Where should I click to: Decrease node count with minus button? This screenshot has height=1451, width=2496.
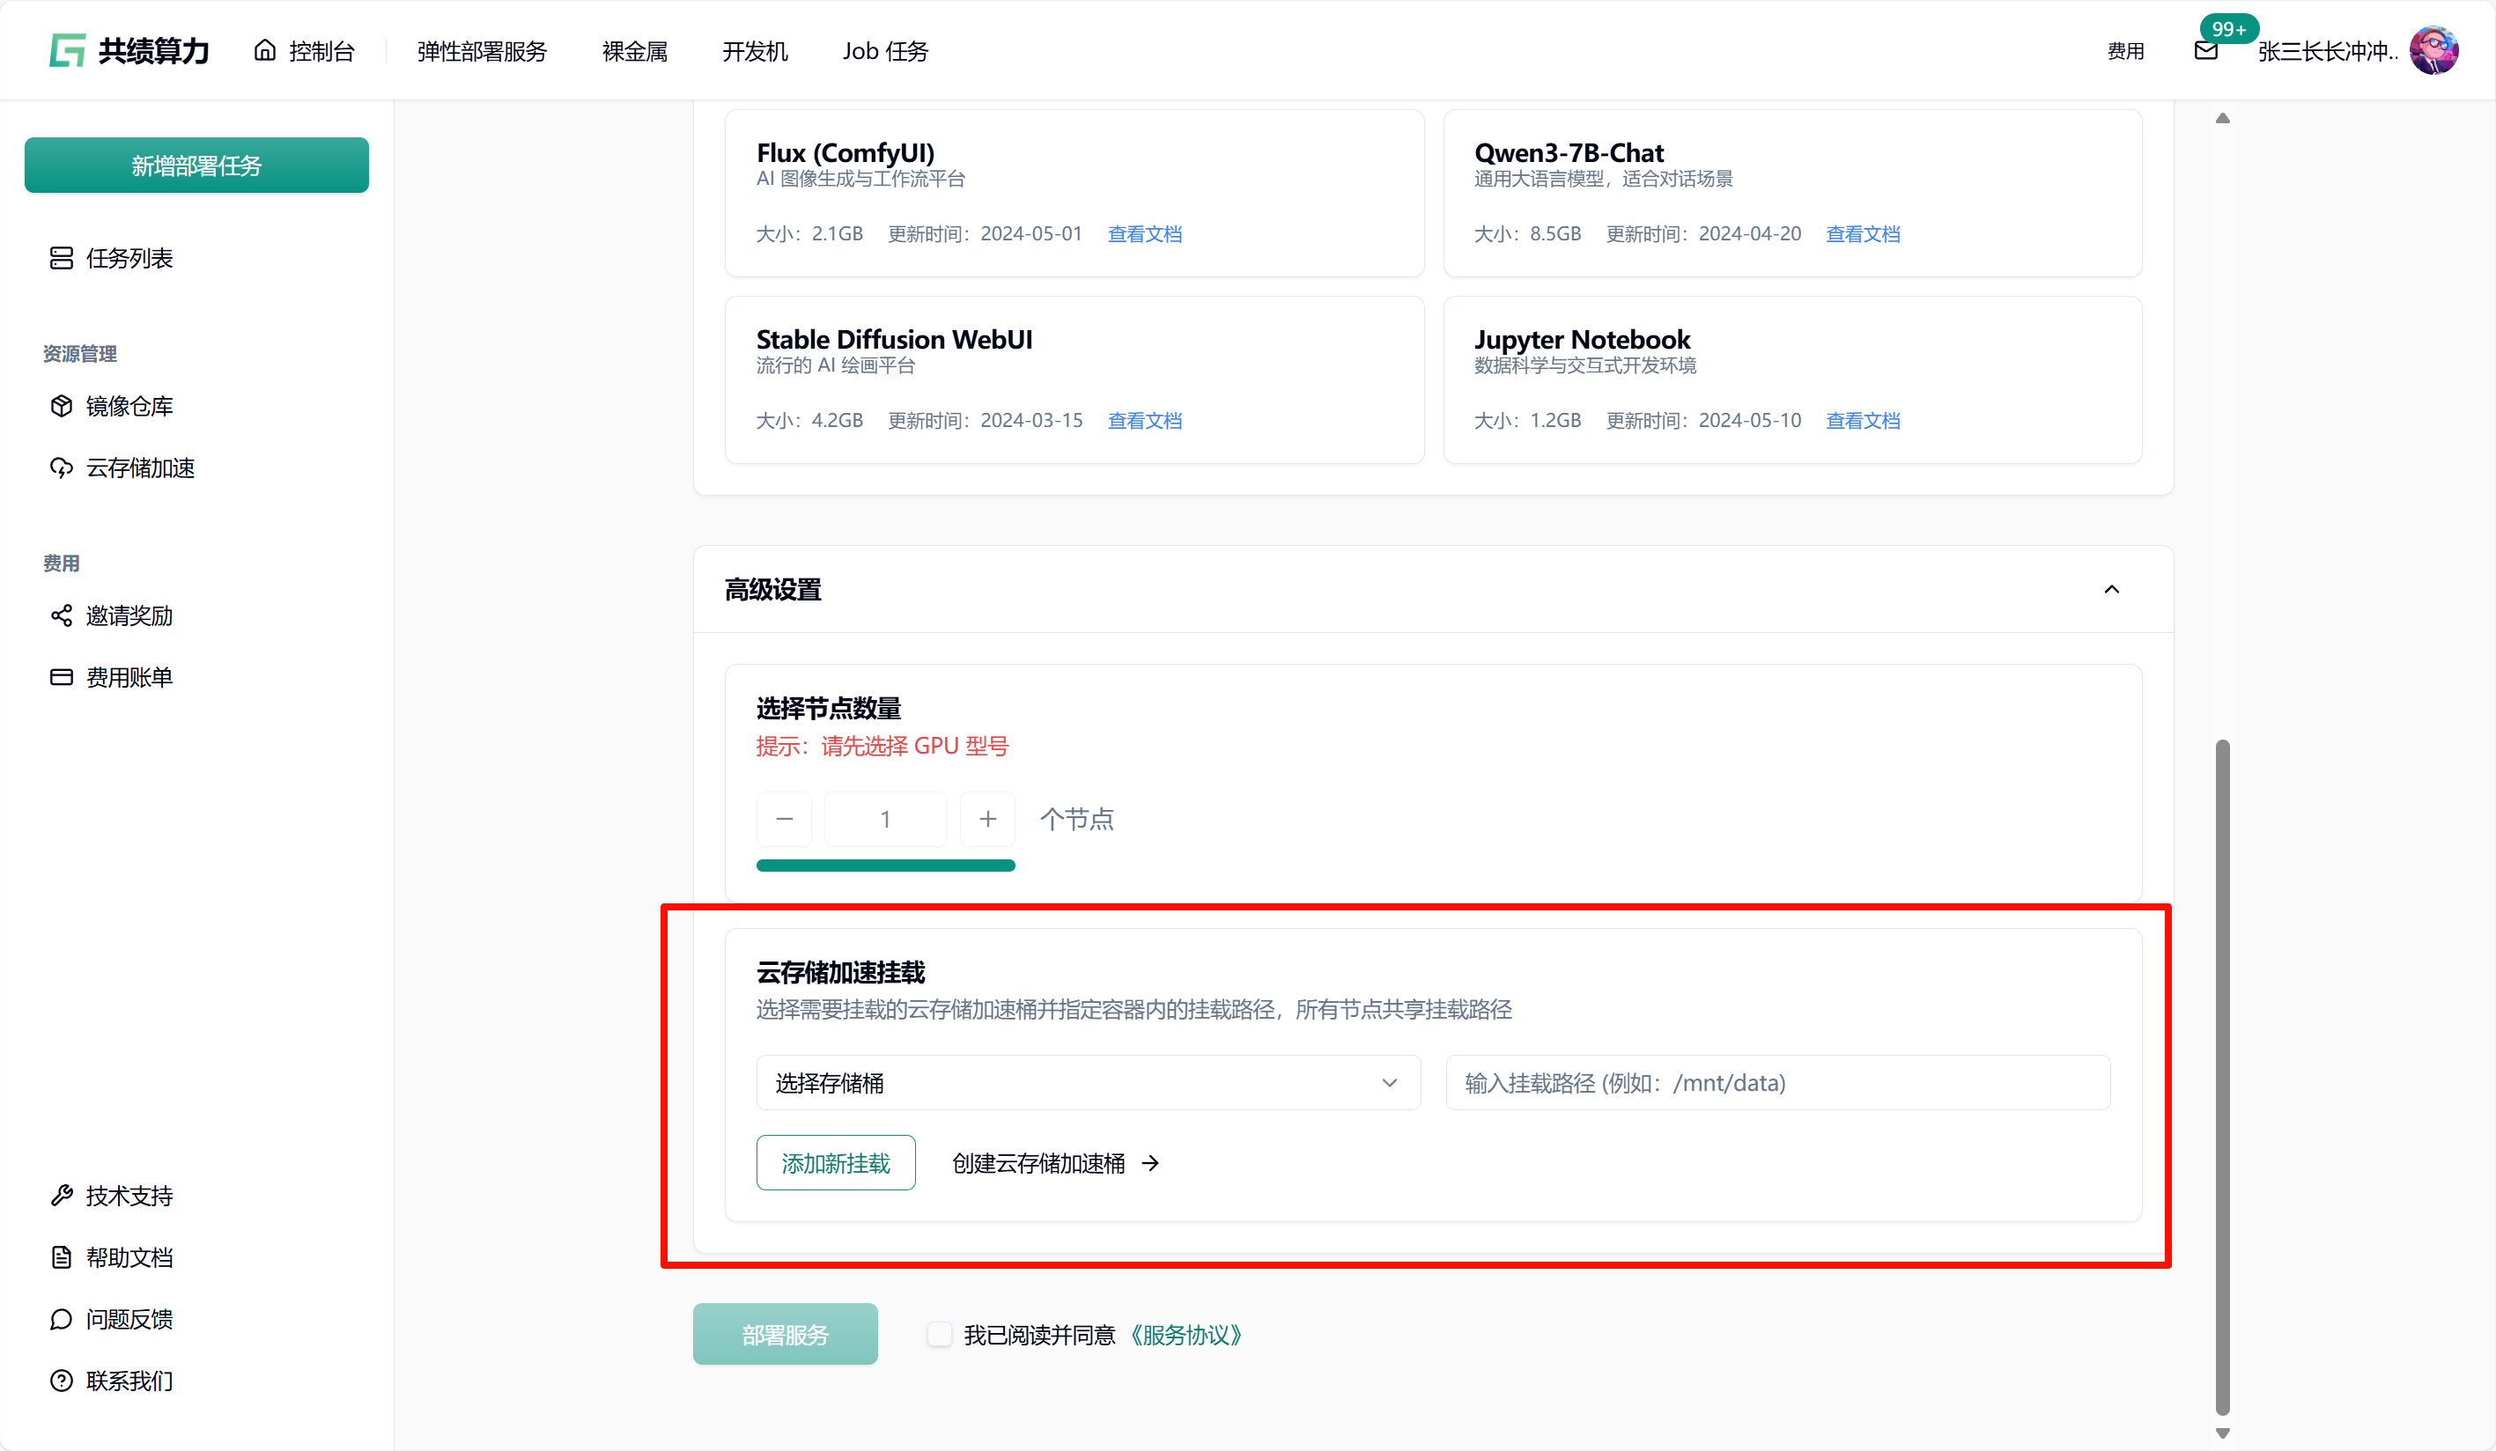point(784,819)
